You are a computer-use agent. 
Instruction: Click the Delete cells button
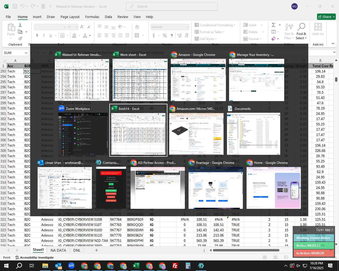251,32
